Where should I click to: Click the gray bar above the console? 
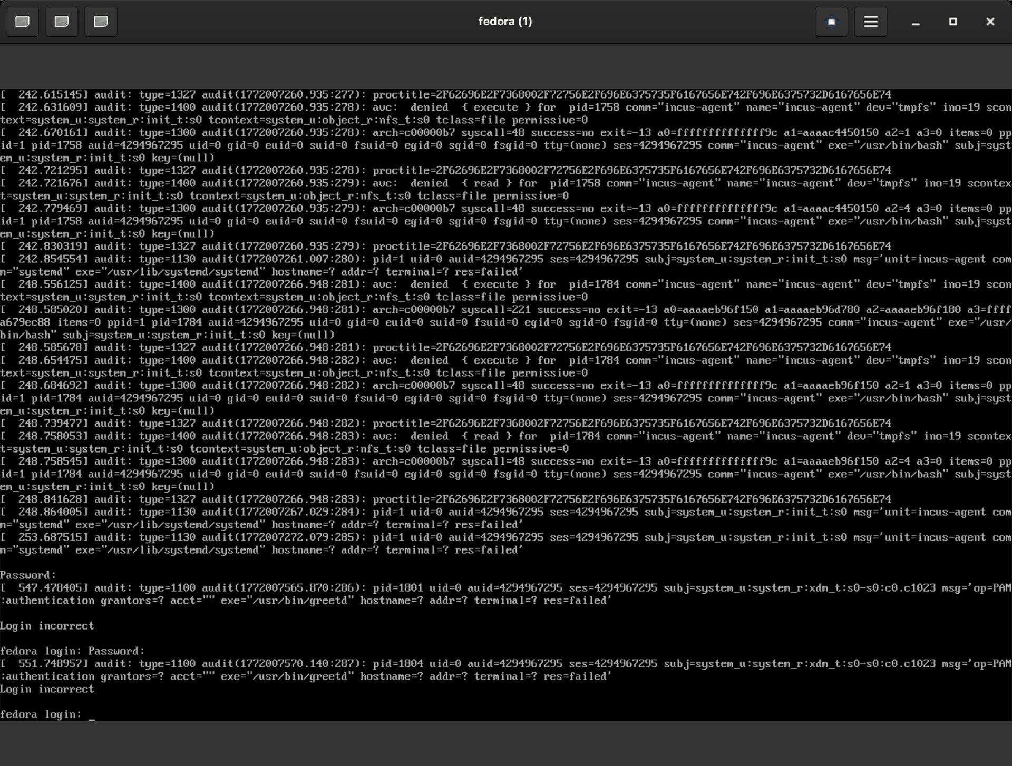[506, 66]
